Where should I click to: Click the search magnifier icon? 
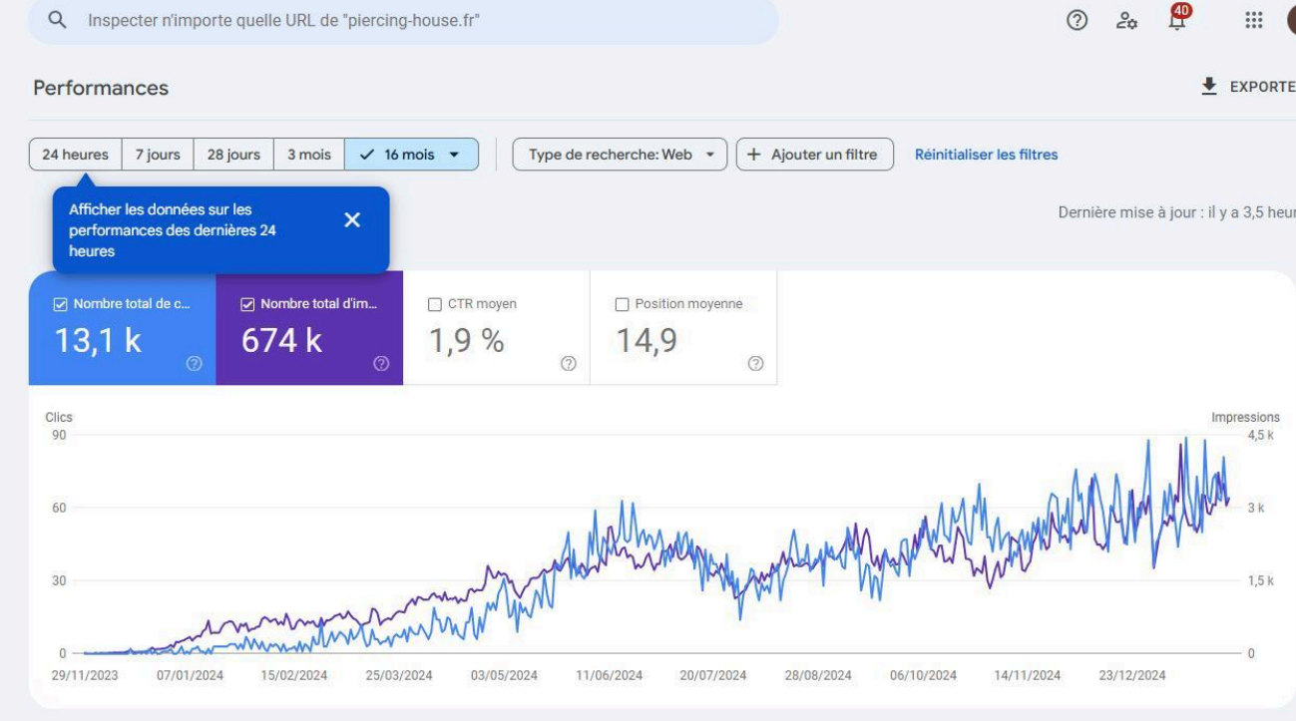point(58,20)
